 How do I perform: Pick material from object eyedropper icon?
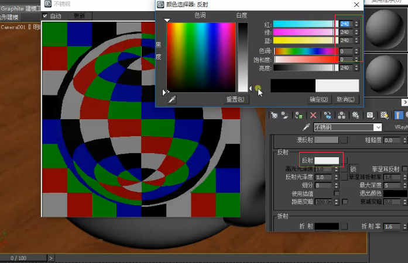(x=307, y=127)
